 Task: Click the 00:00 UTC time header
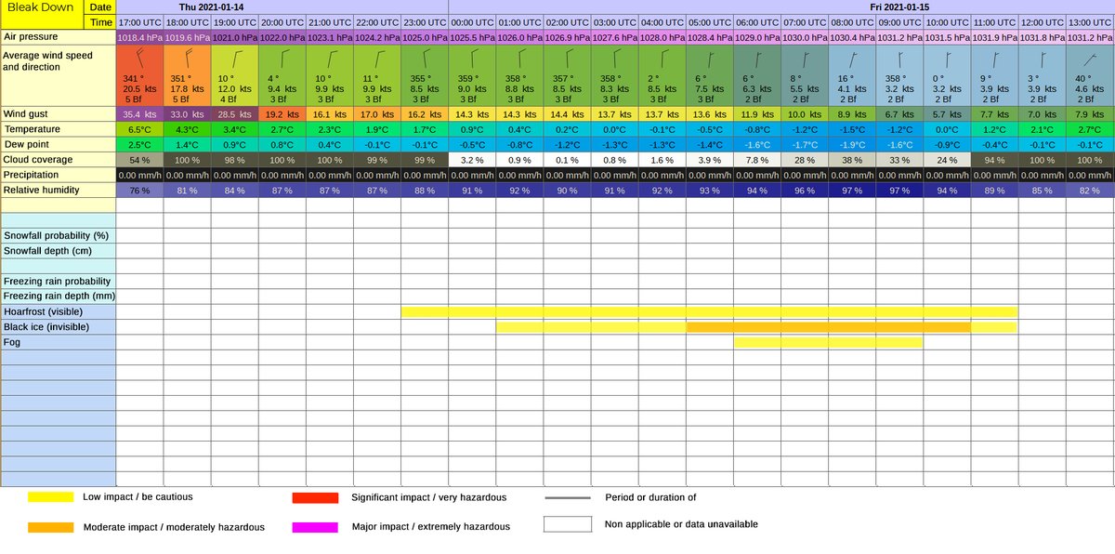[473, 22]
